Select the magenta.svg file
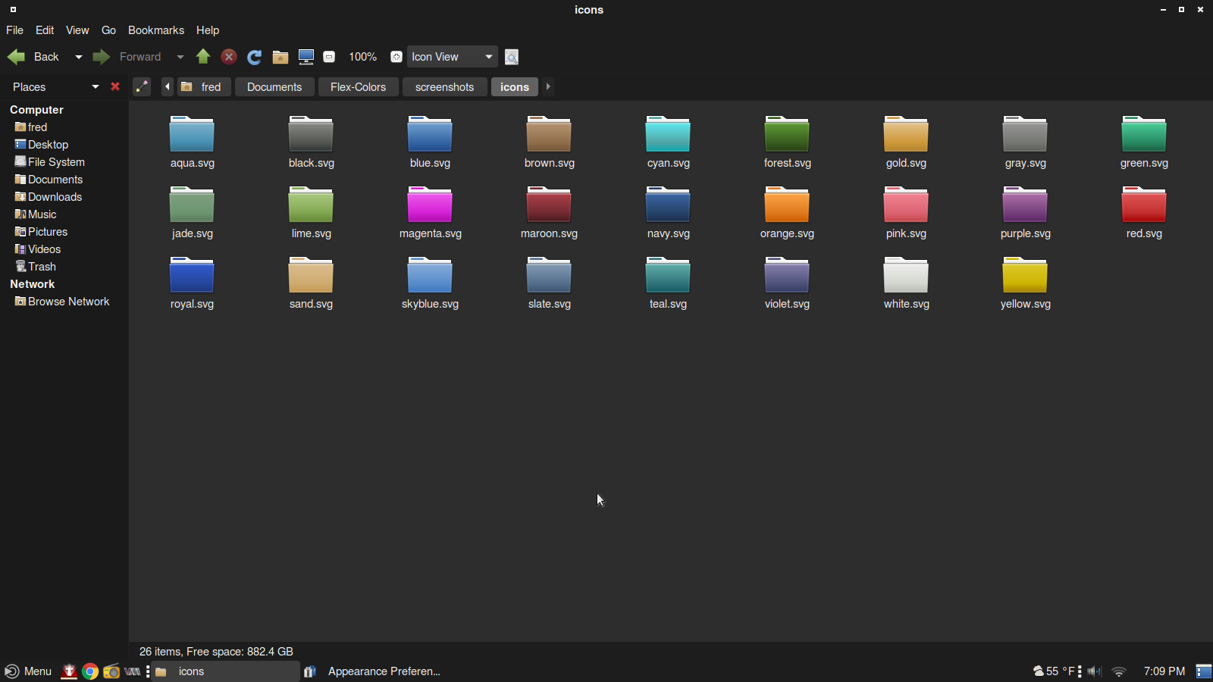This screenshot has width=1213, height=682. 430,213
